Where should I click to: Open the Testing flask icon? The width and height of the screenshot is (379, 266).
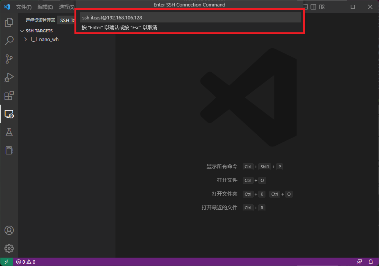(x=9, y=132)
